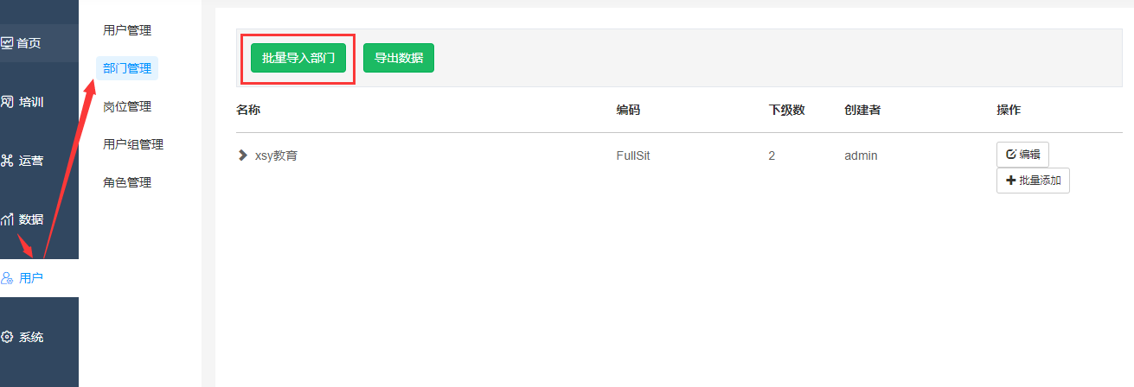The width and height of the screenshot is (1134, 387).
Task: Expand the xsy教育 department row
Action: (242, 155)
